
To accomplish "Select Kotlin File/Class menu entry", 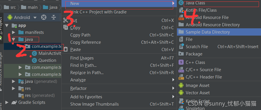I will pos(219,10).
